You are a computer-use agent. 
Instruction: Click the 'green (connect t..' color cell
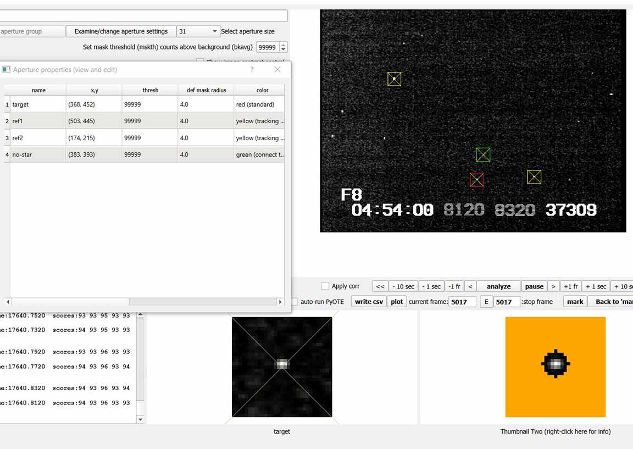pos(259,154)
